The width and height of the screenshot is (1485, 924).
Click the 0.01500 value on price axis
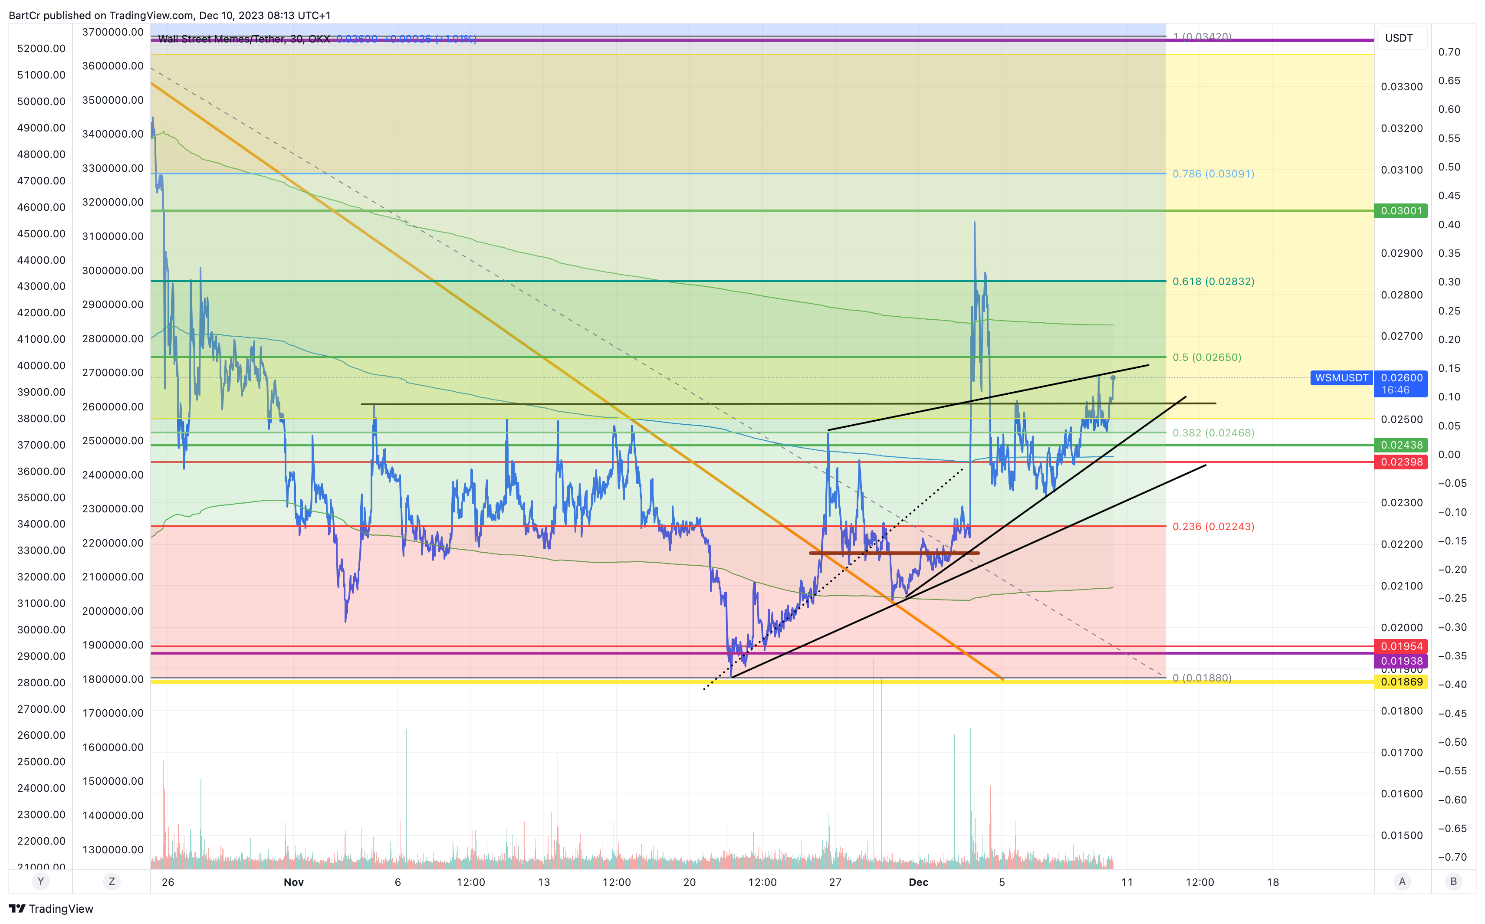click(1402, 836)
